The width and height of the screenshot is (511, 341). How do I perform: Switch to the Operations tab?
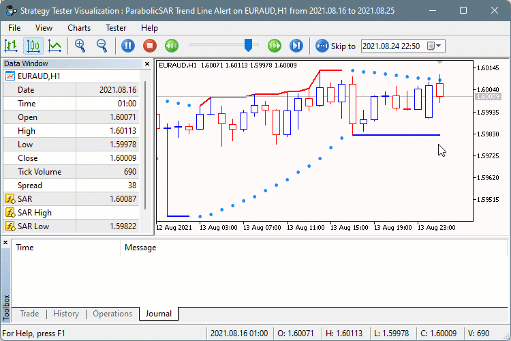(112, 314)
